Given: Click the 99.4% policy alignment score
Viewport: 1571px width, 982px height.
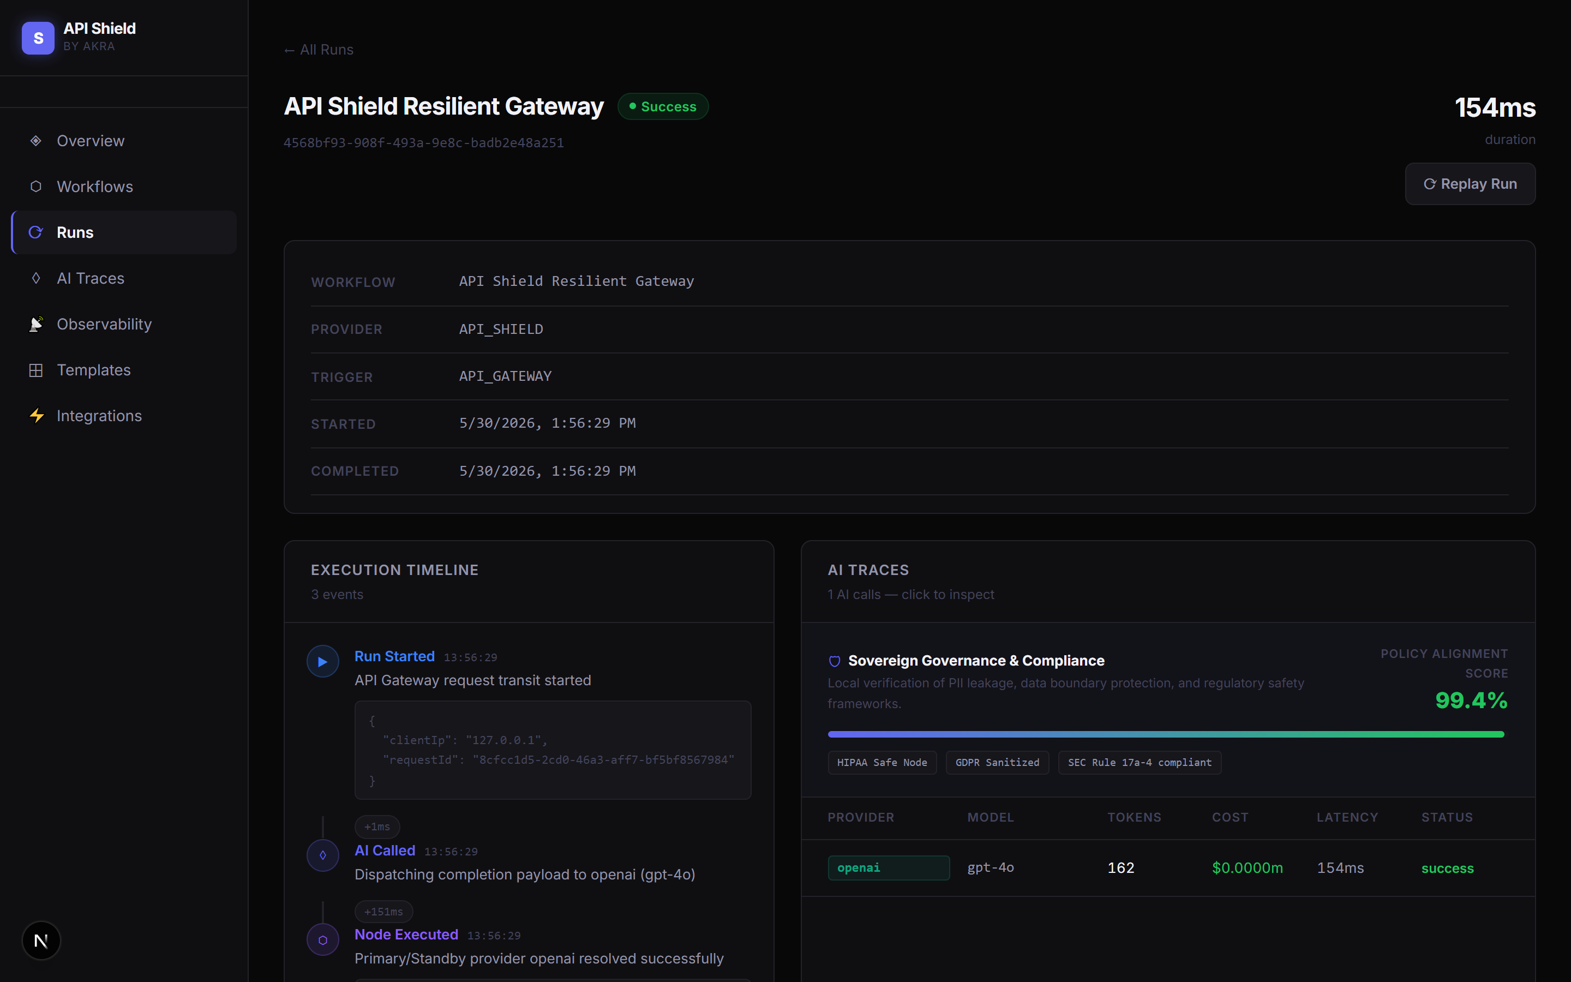Looking at the screenshot, I should click(1472, 700).
